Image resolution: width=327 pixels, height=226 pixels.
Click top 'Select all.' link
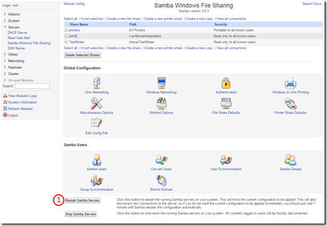tap(71, 19)
